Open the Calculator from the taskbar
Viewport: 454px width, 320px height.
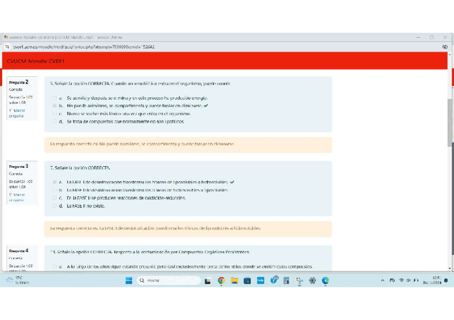(286, 280)
